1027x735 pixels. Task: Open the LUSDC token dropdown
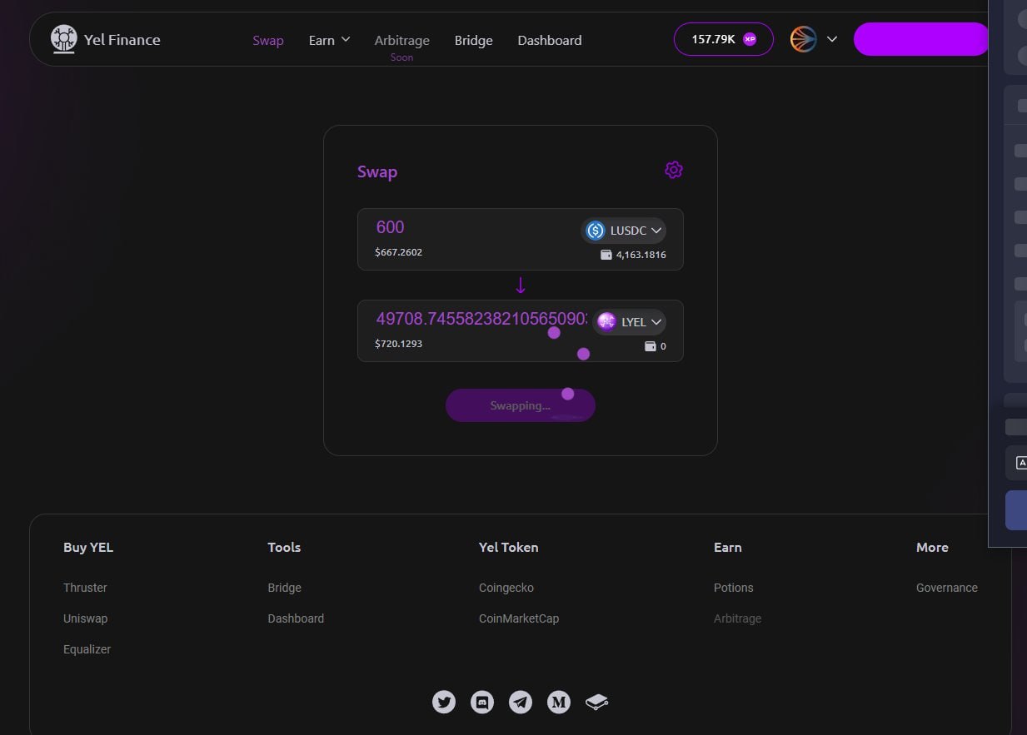click(624, 231)
